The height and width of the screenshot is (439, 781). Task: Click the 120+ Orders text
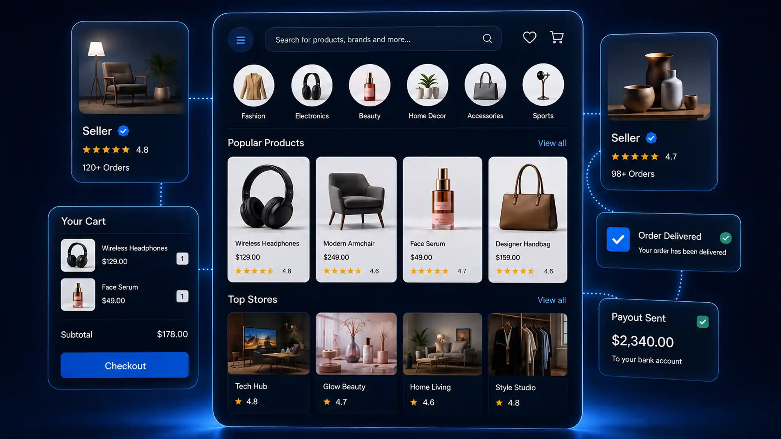(106, 167)
